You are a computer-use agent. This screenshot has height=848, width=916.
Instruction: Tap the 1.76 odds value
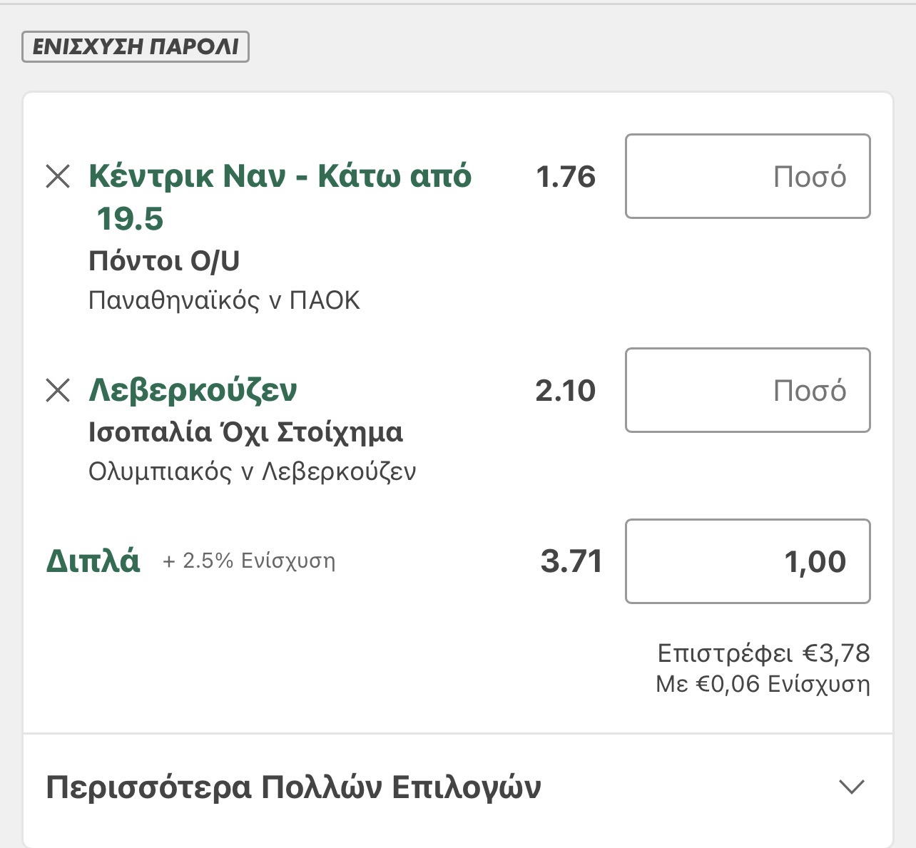click(x=565, y=177)
